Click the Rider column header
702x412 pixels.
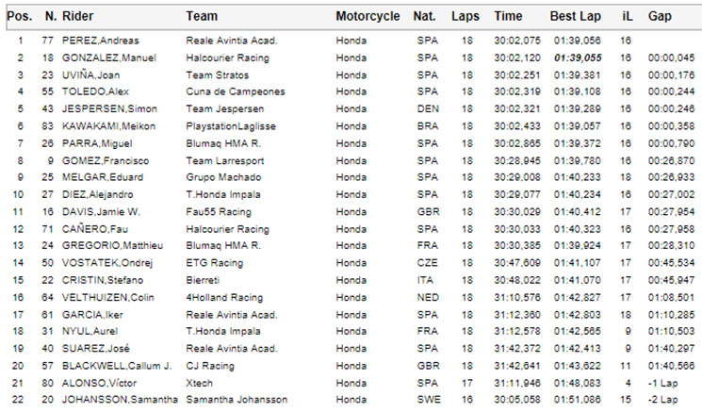[77, 17]
